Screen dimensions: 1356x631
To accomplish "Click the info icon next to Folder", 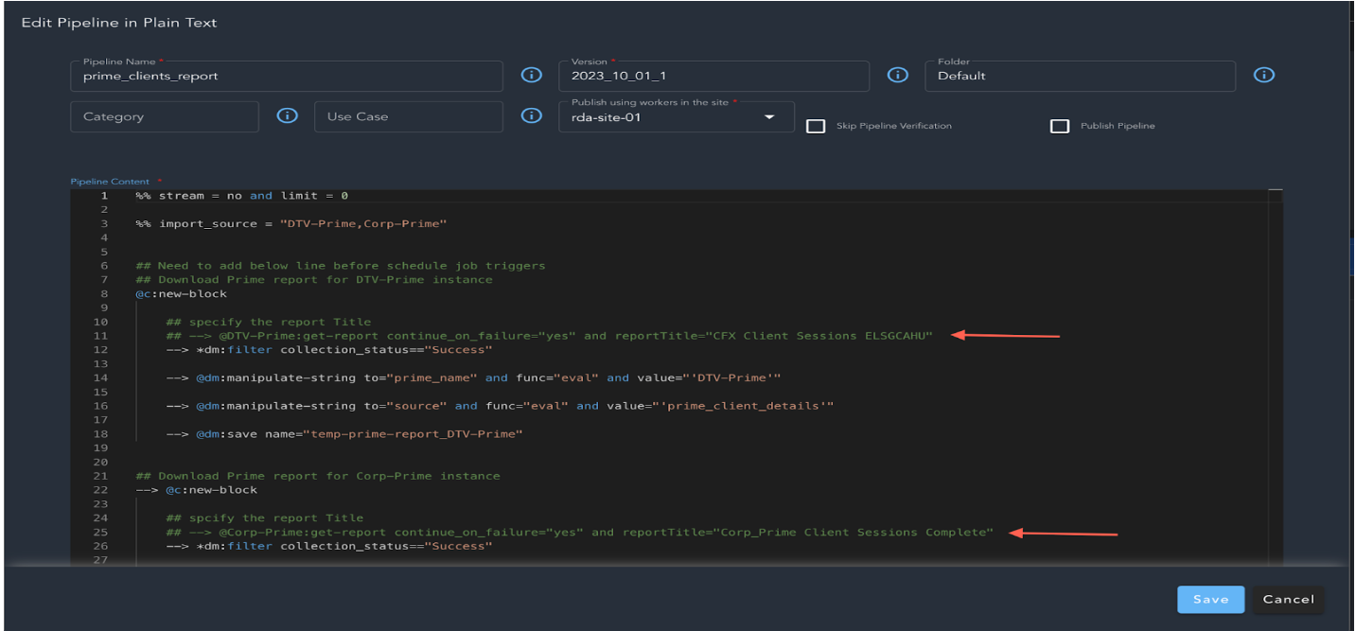I will point(1264,74).
